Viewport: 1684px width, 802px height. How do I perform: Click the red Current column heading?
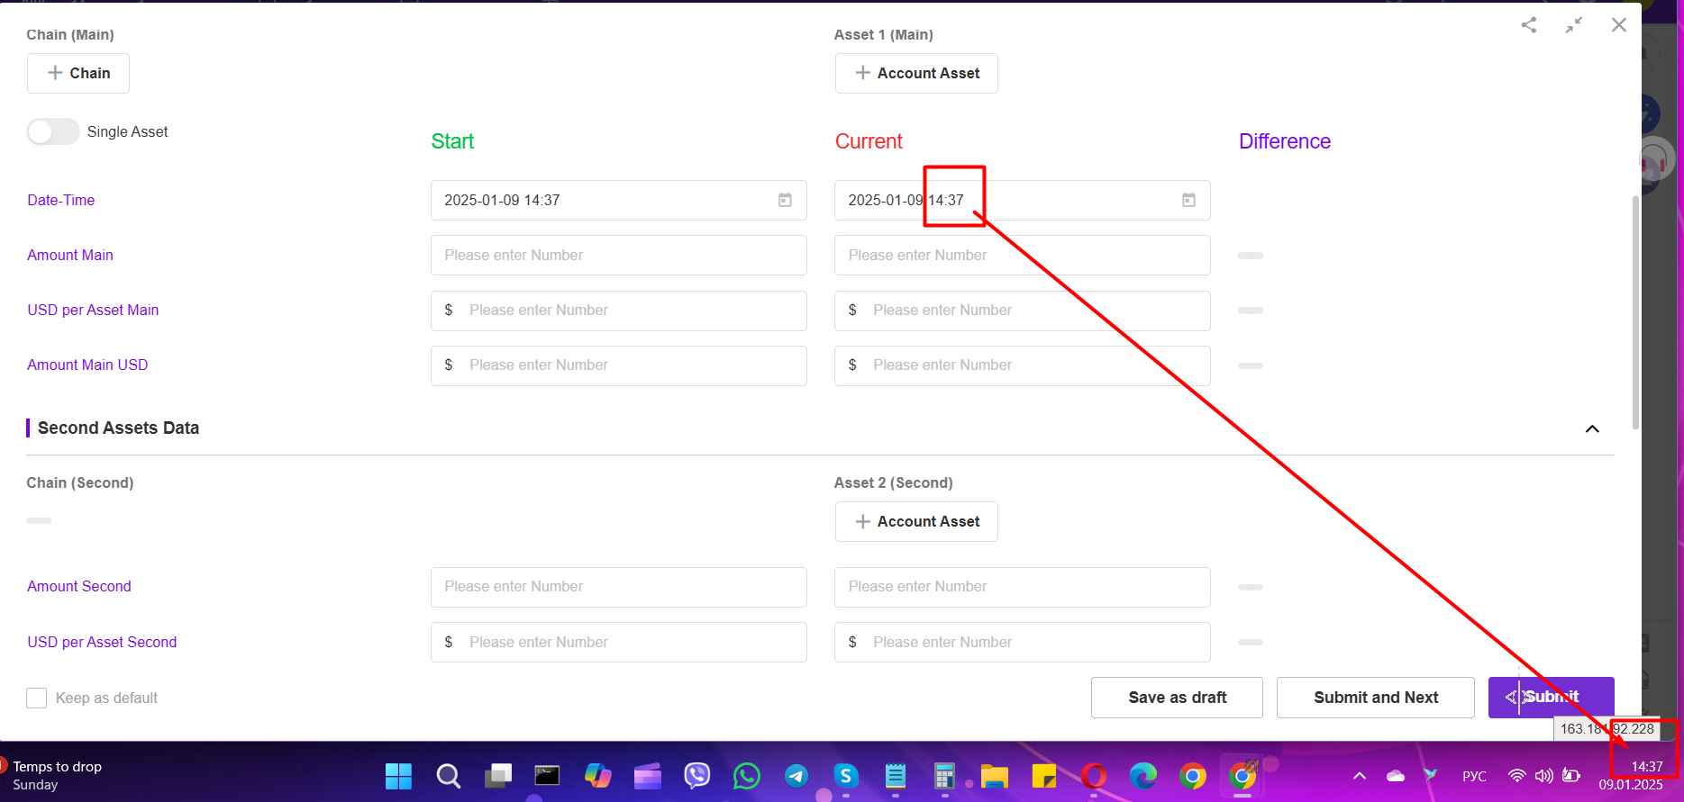[x=869, y=141]
